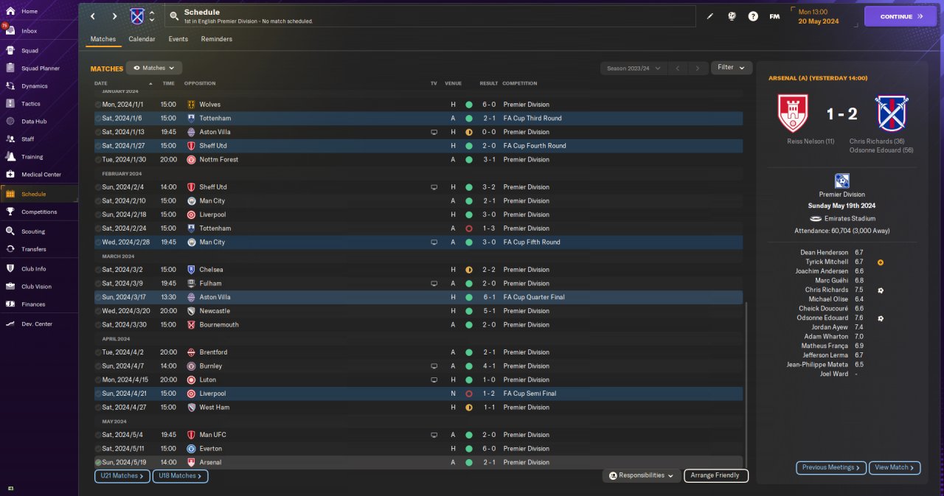Switch to the Reminders tab
Viewport: 944px width, 496px height.
[217, 39]
